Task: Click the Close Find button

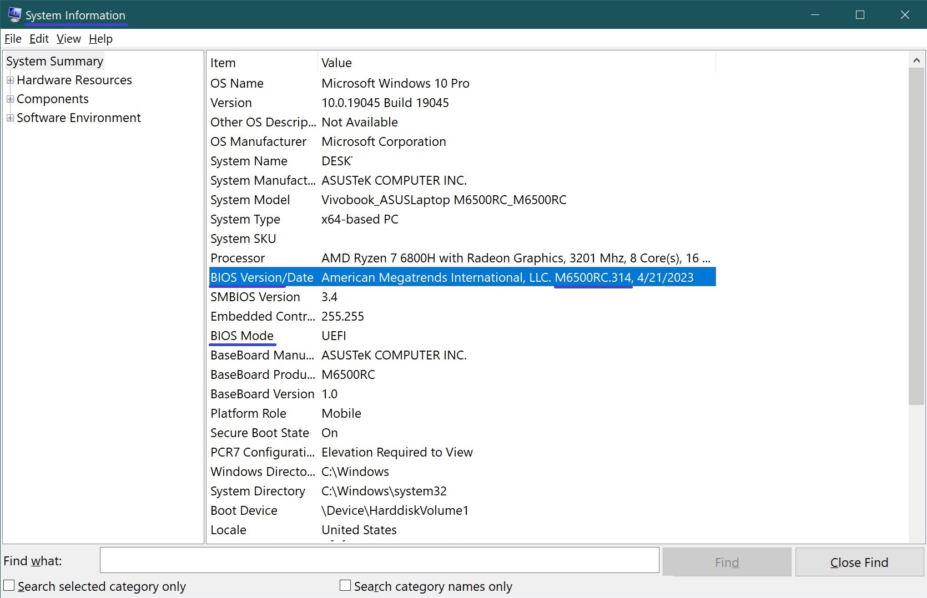Action: (859, 562)
